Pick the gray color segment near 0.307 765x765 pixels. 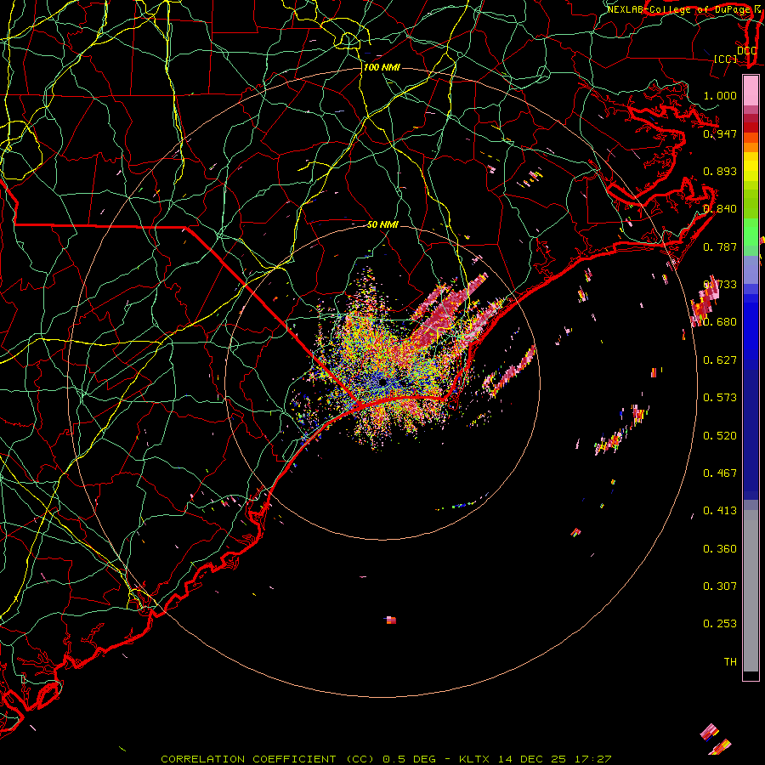coord(751,591)
